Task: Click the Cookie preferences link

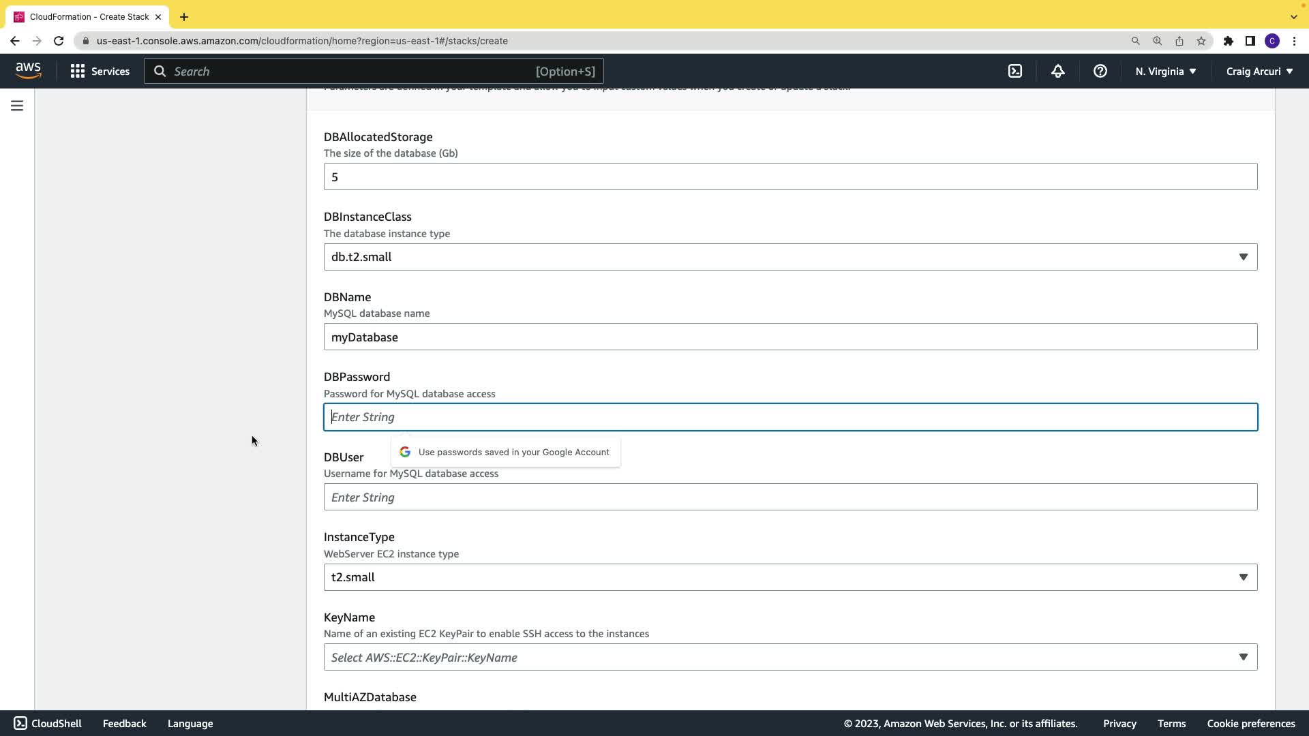Action: click(1250, 724)
